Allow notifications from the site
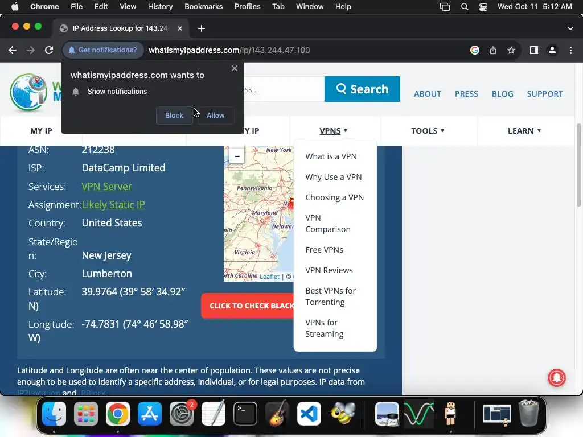 click(x=216, y=115)
